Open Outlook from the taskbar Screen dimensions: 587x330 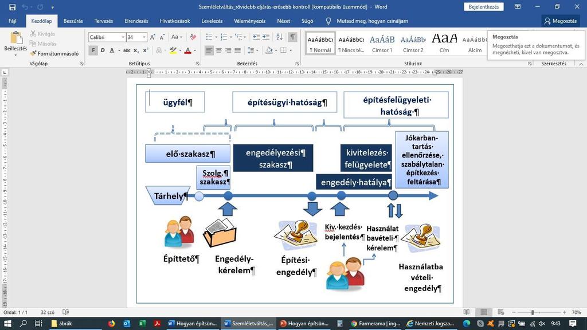pyautogui.click(x=127, y=323)
